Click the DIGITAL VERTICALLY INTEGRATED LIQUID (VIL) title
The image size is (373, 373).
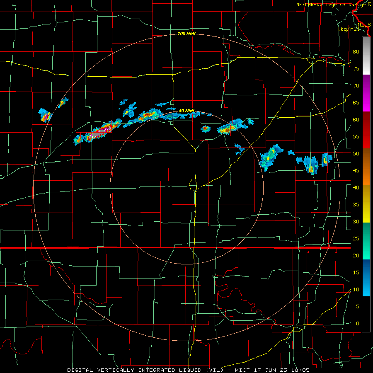point(145,370)
